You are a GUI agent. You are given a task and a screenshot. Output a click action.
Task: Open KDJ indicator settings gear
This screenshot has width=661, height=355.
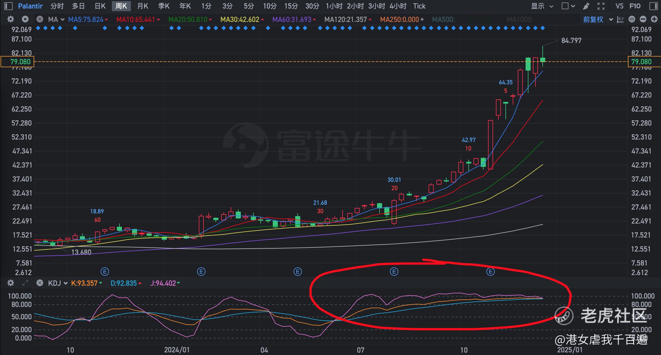point(11,283)
